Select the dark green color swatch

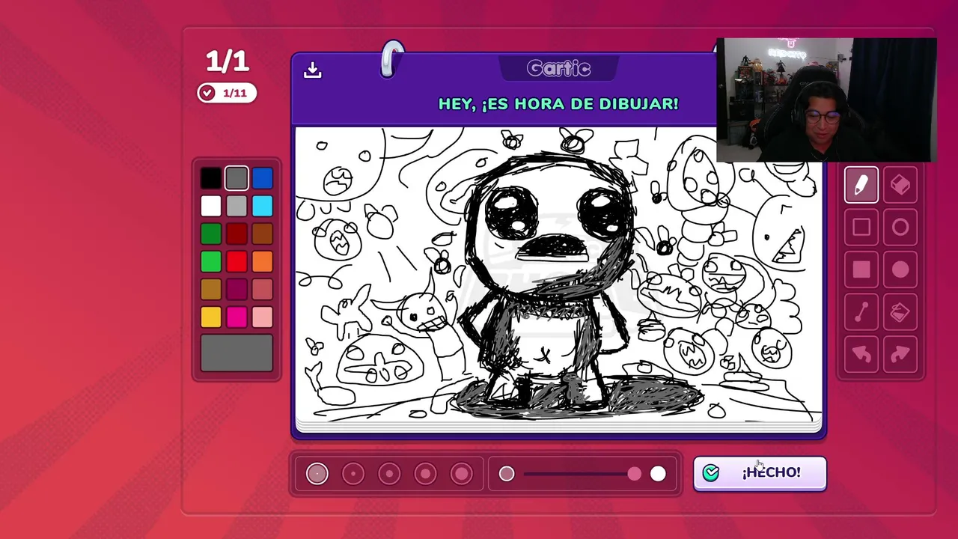(x=211, y=234)
